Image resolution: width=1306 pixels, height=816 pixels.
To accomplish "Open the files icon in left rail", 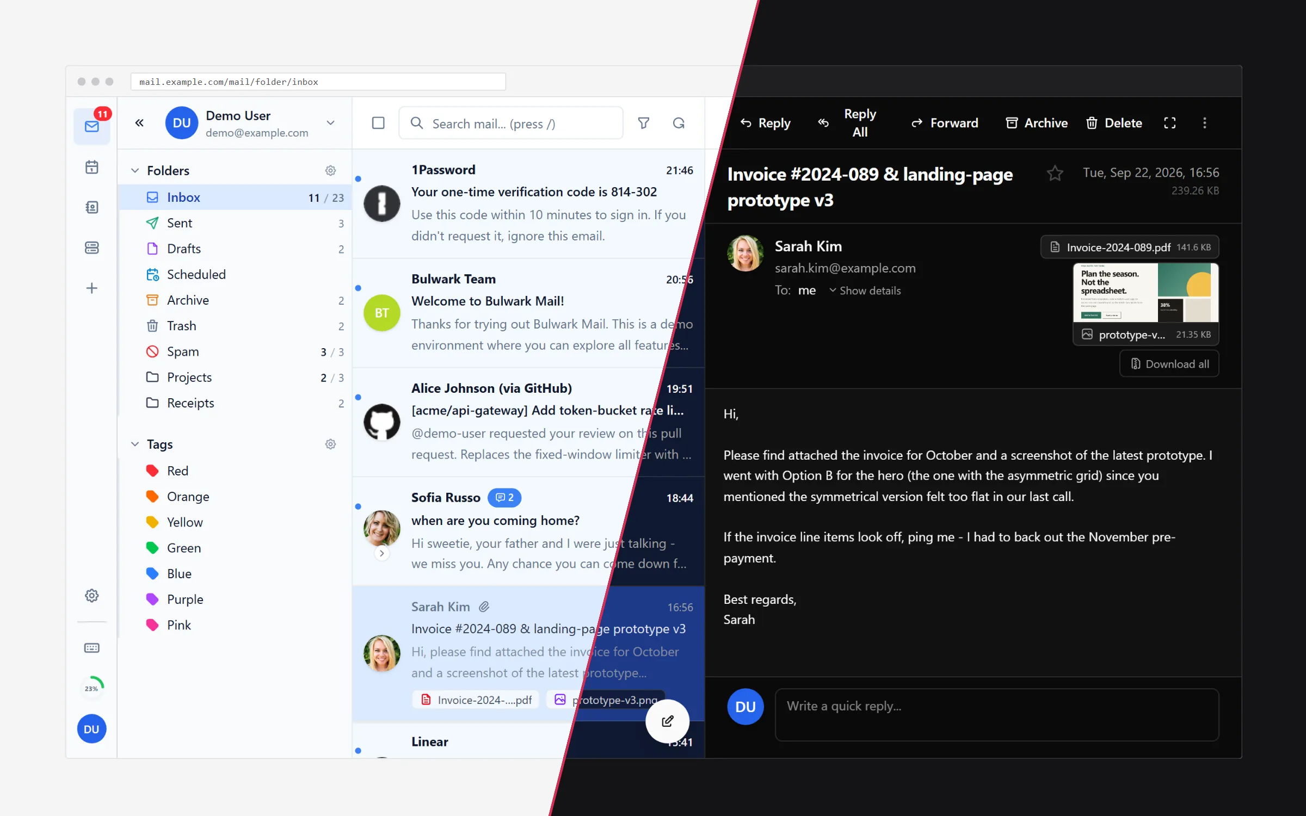I will 91,248.
